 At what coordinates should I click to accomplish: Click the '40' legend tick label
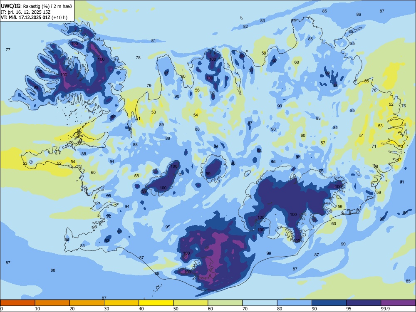coord(141,309)
